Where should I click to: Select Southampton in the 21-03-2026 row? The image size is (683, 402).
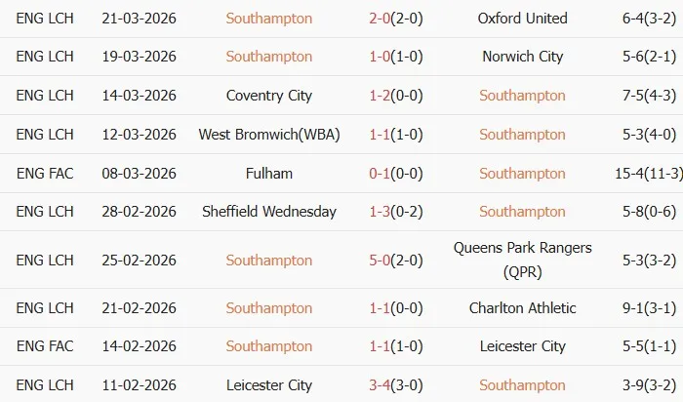268,18
